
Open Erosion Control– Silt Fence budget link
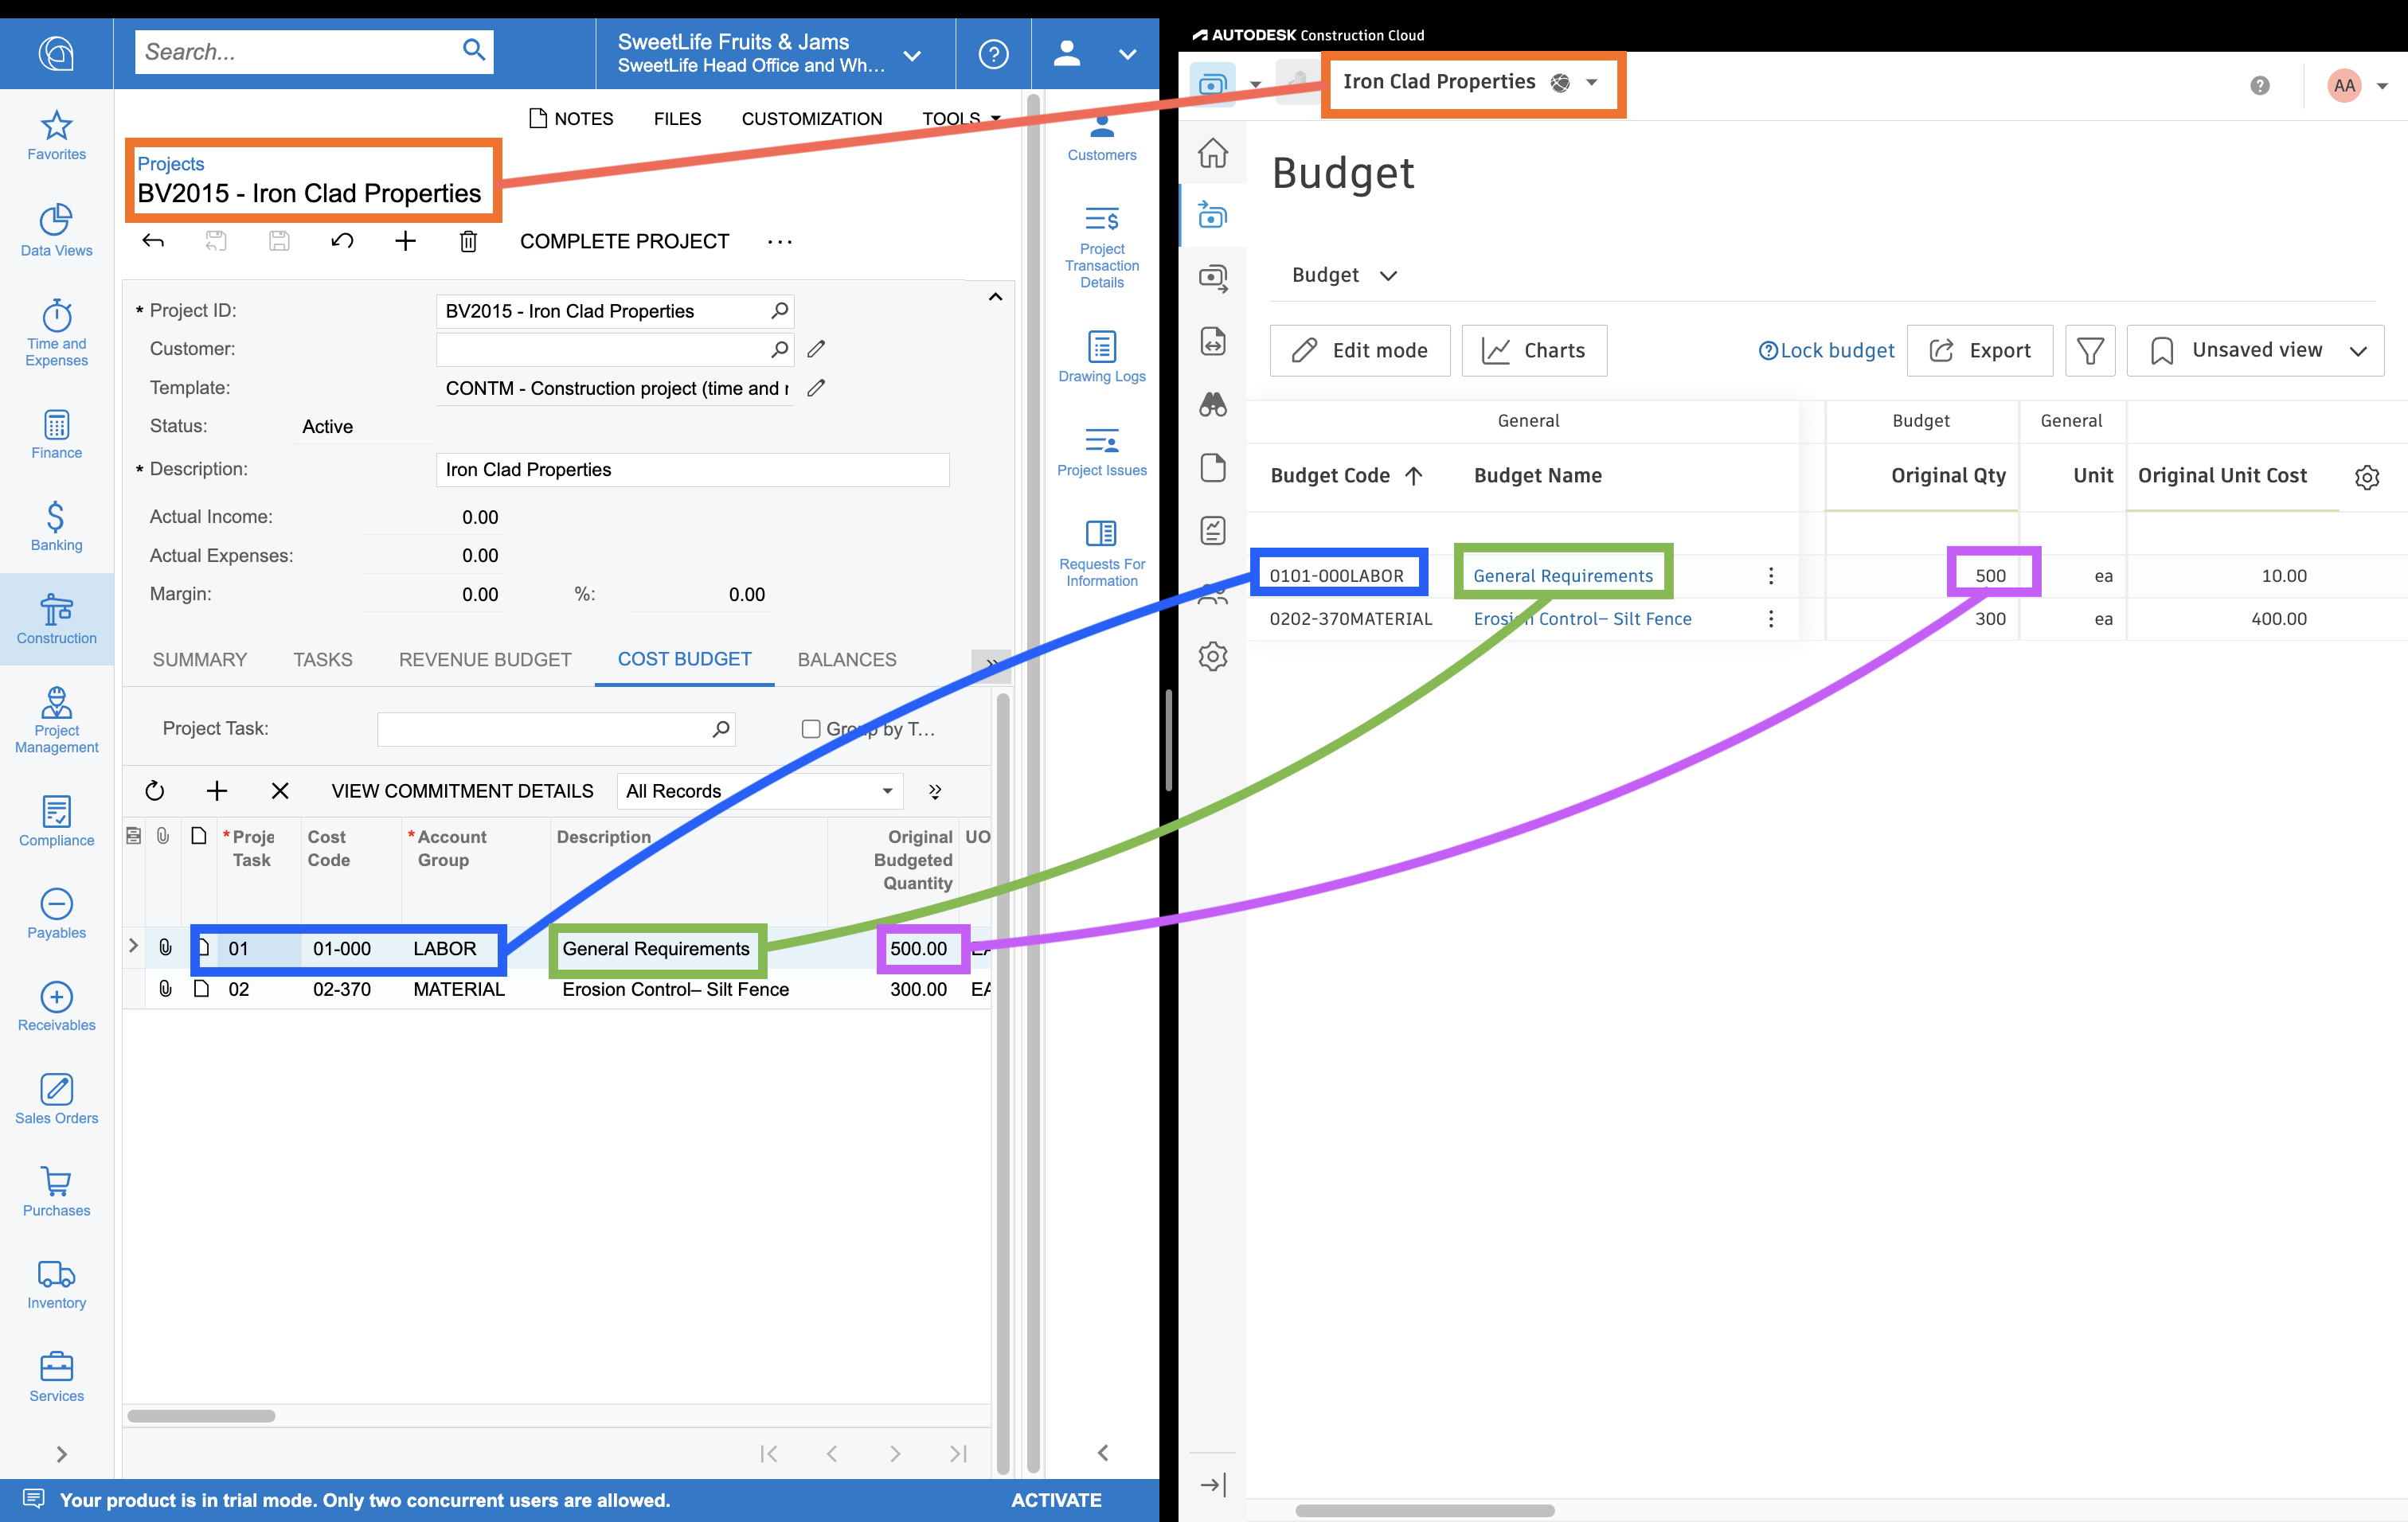[x=1582, y=619]
